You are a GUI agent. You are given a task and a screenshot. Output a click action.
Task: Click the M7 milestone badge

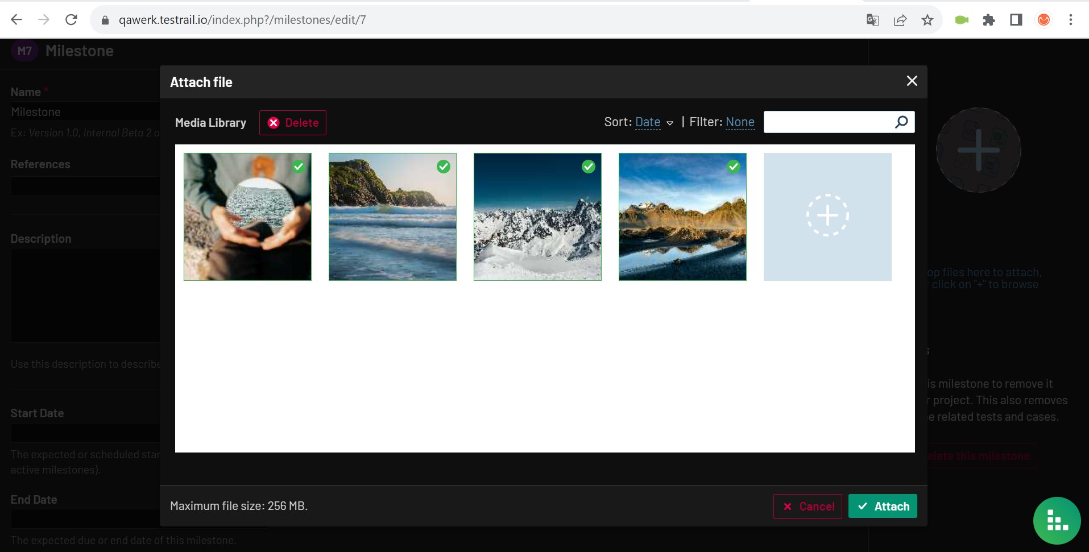tap(24, 51)
